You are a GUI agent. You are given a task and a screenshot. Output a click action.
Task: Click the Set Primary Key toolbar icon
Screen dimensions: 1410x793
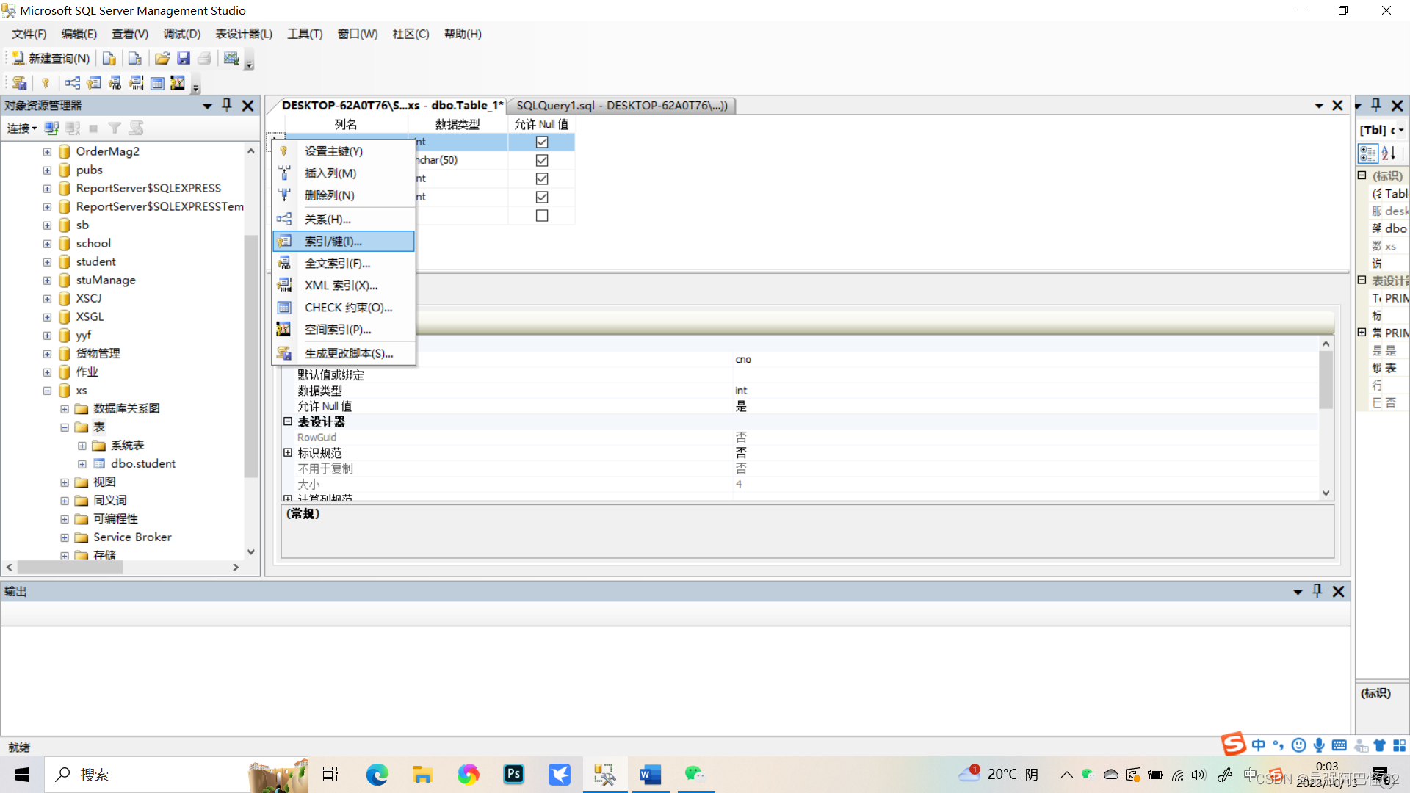point(46,83)
